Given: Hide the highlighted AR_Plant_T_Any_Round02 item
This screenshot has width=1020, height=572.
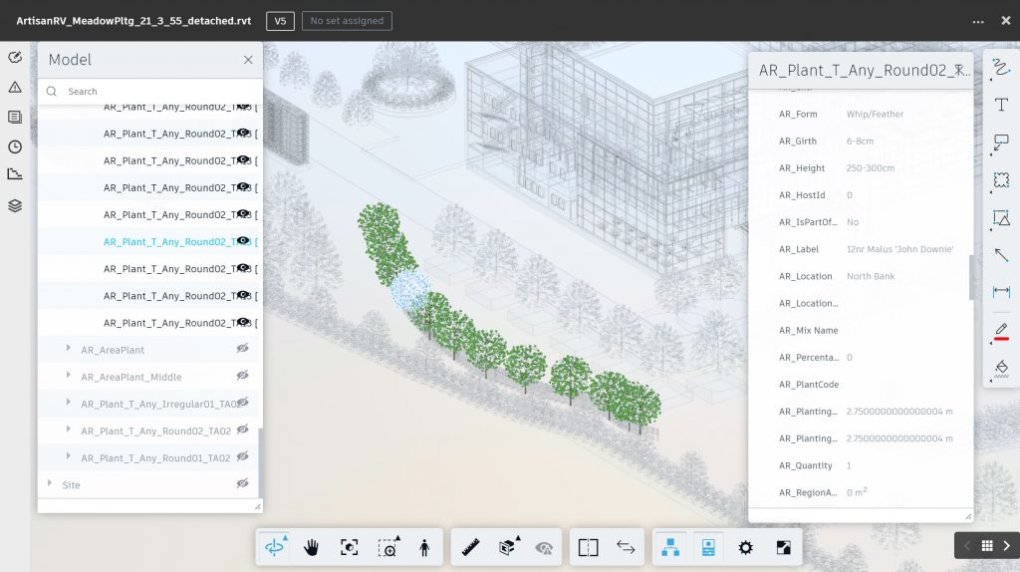Looking at the screenshot, I should click(242, 241).
